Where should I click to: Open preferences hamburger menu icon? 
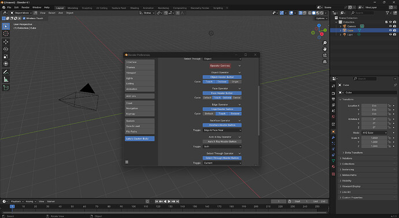127,162
